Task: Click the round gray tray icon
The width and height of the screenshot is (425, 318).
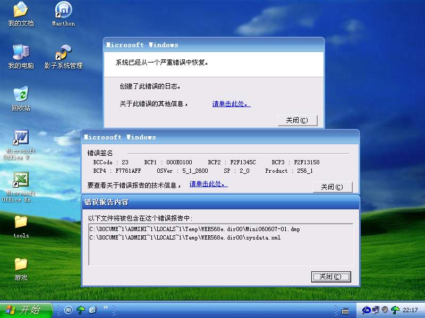Action: click(x=385, y=310)
